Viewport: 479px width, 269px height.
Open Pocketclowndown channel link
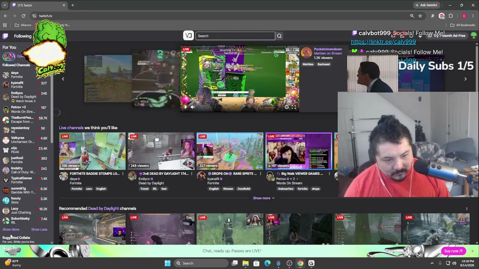[328, 49]
